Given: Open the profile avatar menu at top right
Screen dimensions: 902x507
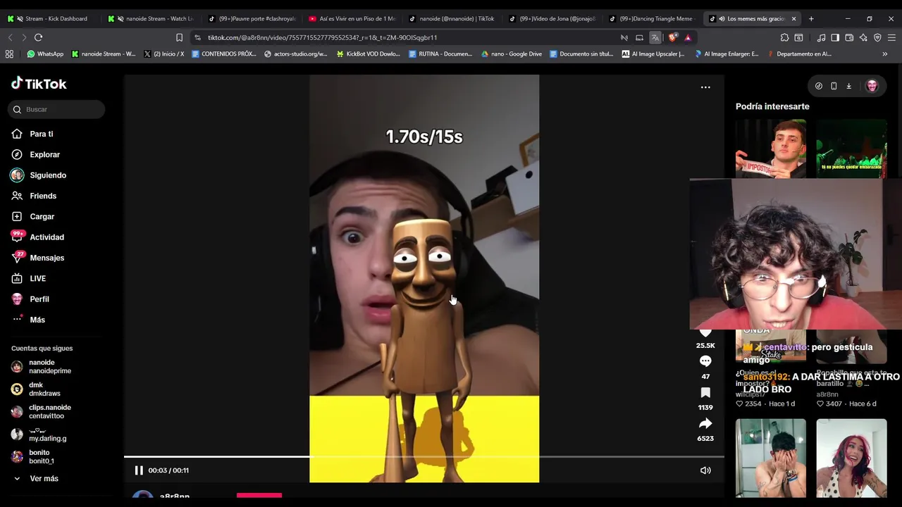Looking at the screenshot, I should 872,86.
